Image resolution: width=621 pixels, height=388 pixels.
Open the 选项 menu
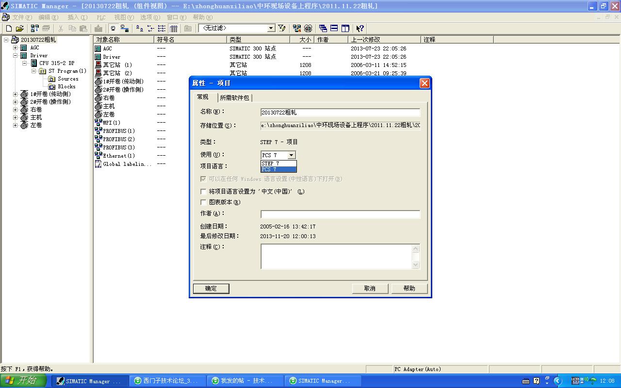150,17
